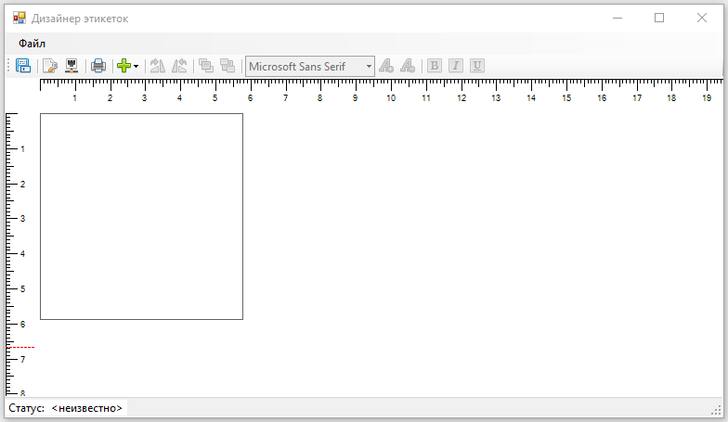Image resolution: width=728 pixels, height=422 pixels.
Task: Click the green plus add element icon
Action: pos(123,66)
